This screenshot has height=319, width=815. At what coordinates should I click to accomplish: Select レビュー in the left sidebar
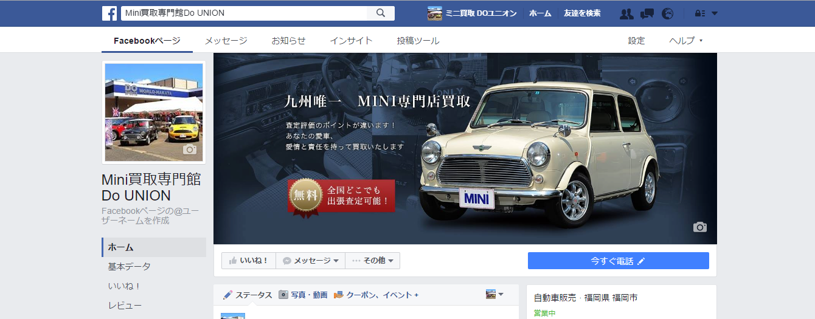point(125,306)
